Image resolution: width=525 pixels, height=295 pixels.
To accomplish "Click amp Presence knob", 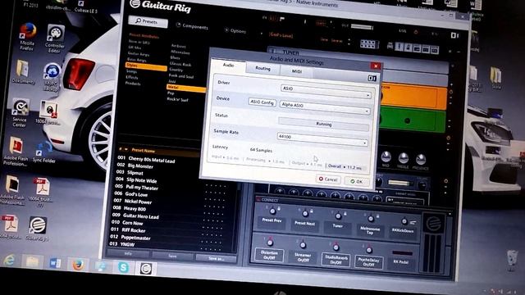I will [421, 160].
